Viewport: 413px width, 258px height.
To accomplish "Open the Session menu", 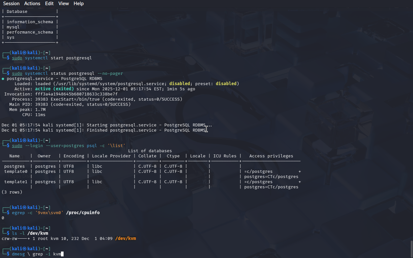I will click(x=11, y=4).
